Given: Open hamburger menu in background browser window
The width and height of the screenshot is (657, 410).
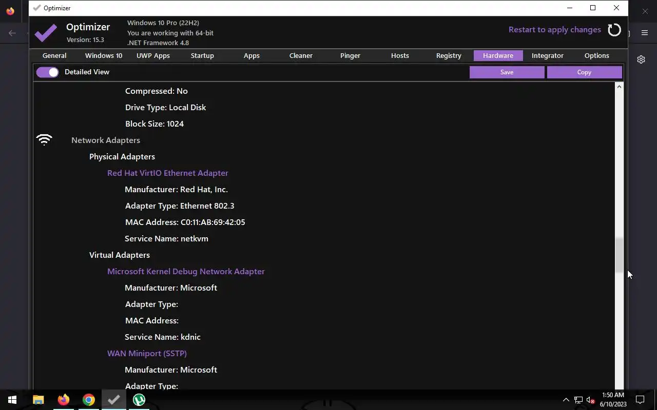Looking at the screenshot, I should pyautogui.click(x=645, y=33).
